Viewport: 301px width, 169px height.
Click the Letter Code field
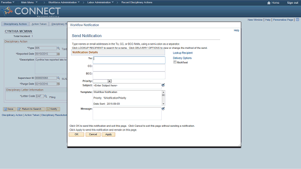(x=40, y=96)
